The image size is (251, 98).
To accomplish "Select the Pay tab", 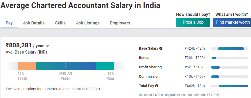I will coord(9,23).
